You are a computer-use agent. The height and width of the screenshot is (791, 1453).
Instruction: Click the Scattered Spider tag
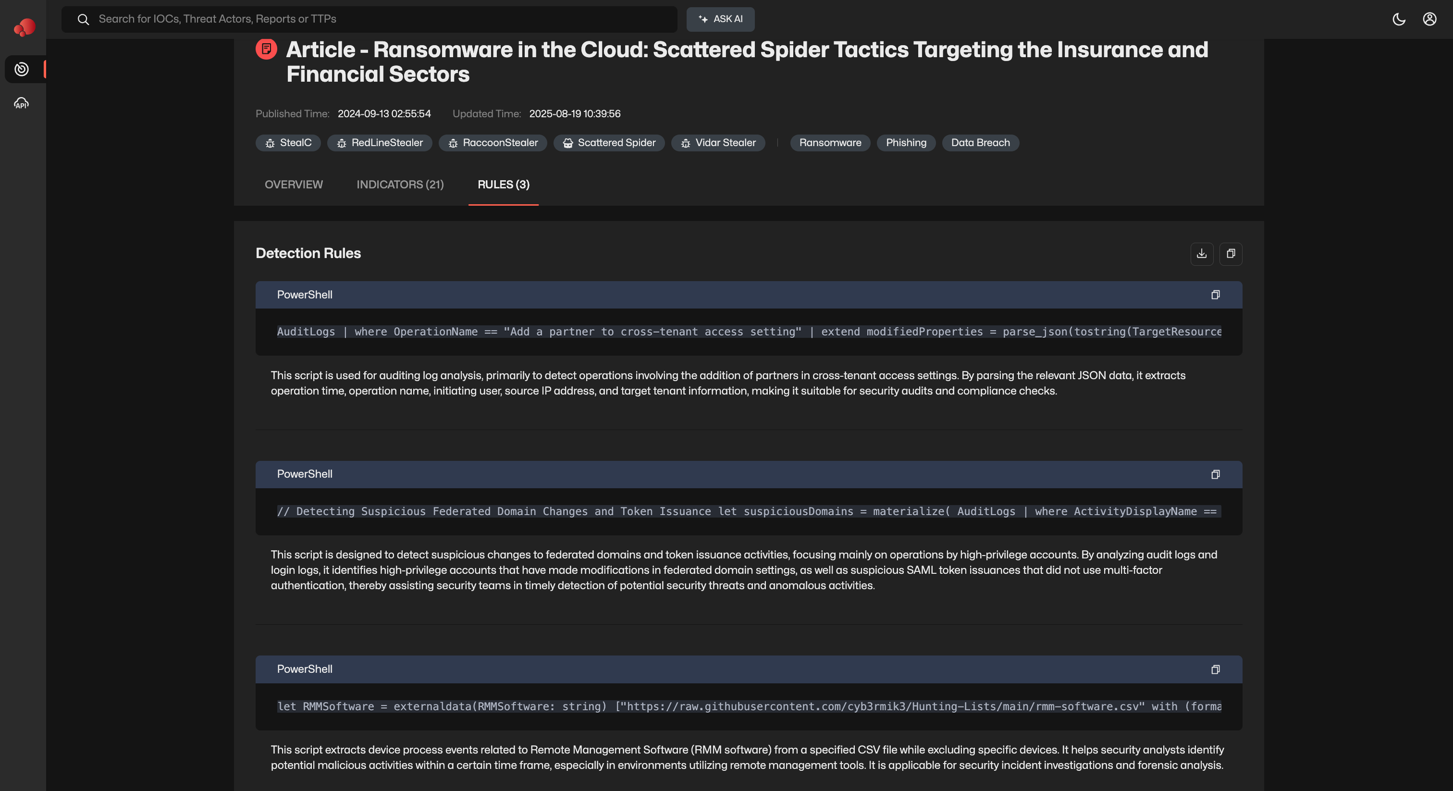[x=609, y=143]
